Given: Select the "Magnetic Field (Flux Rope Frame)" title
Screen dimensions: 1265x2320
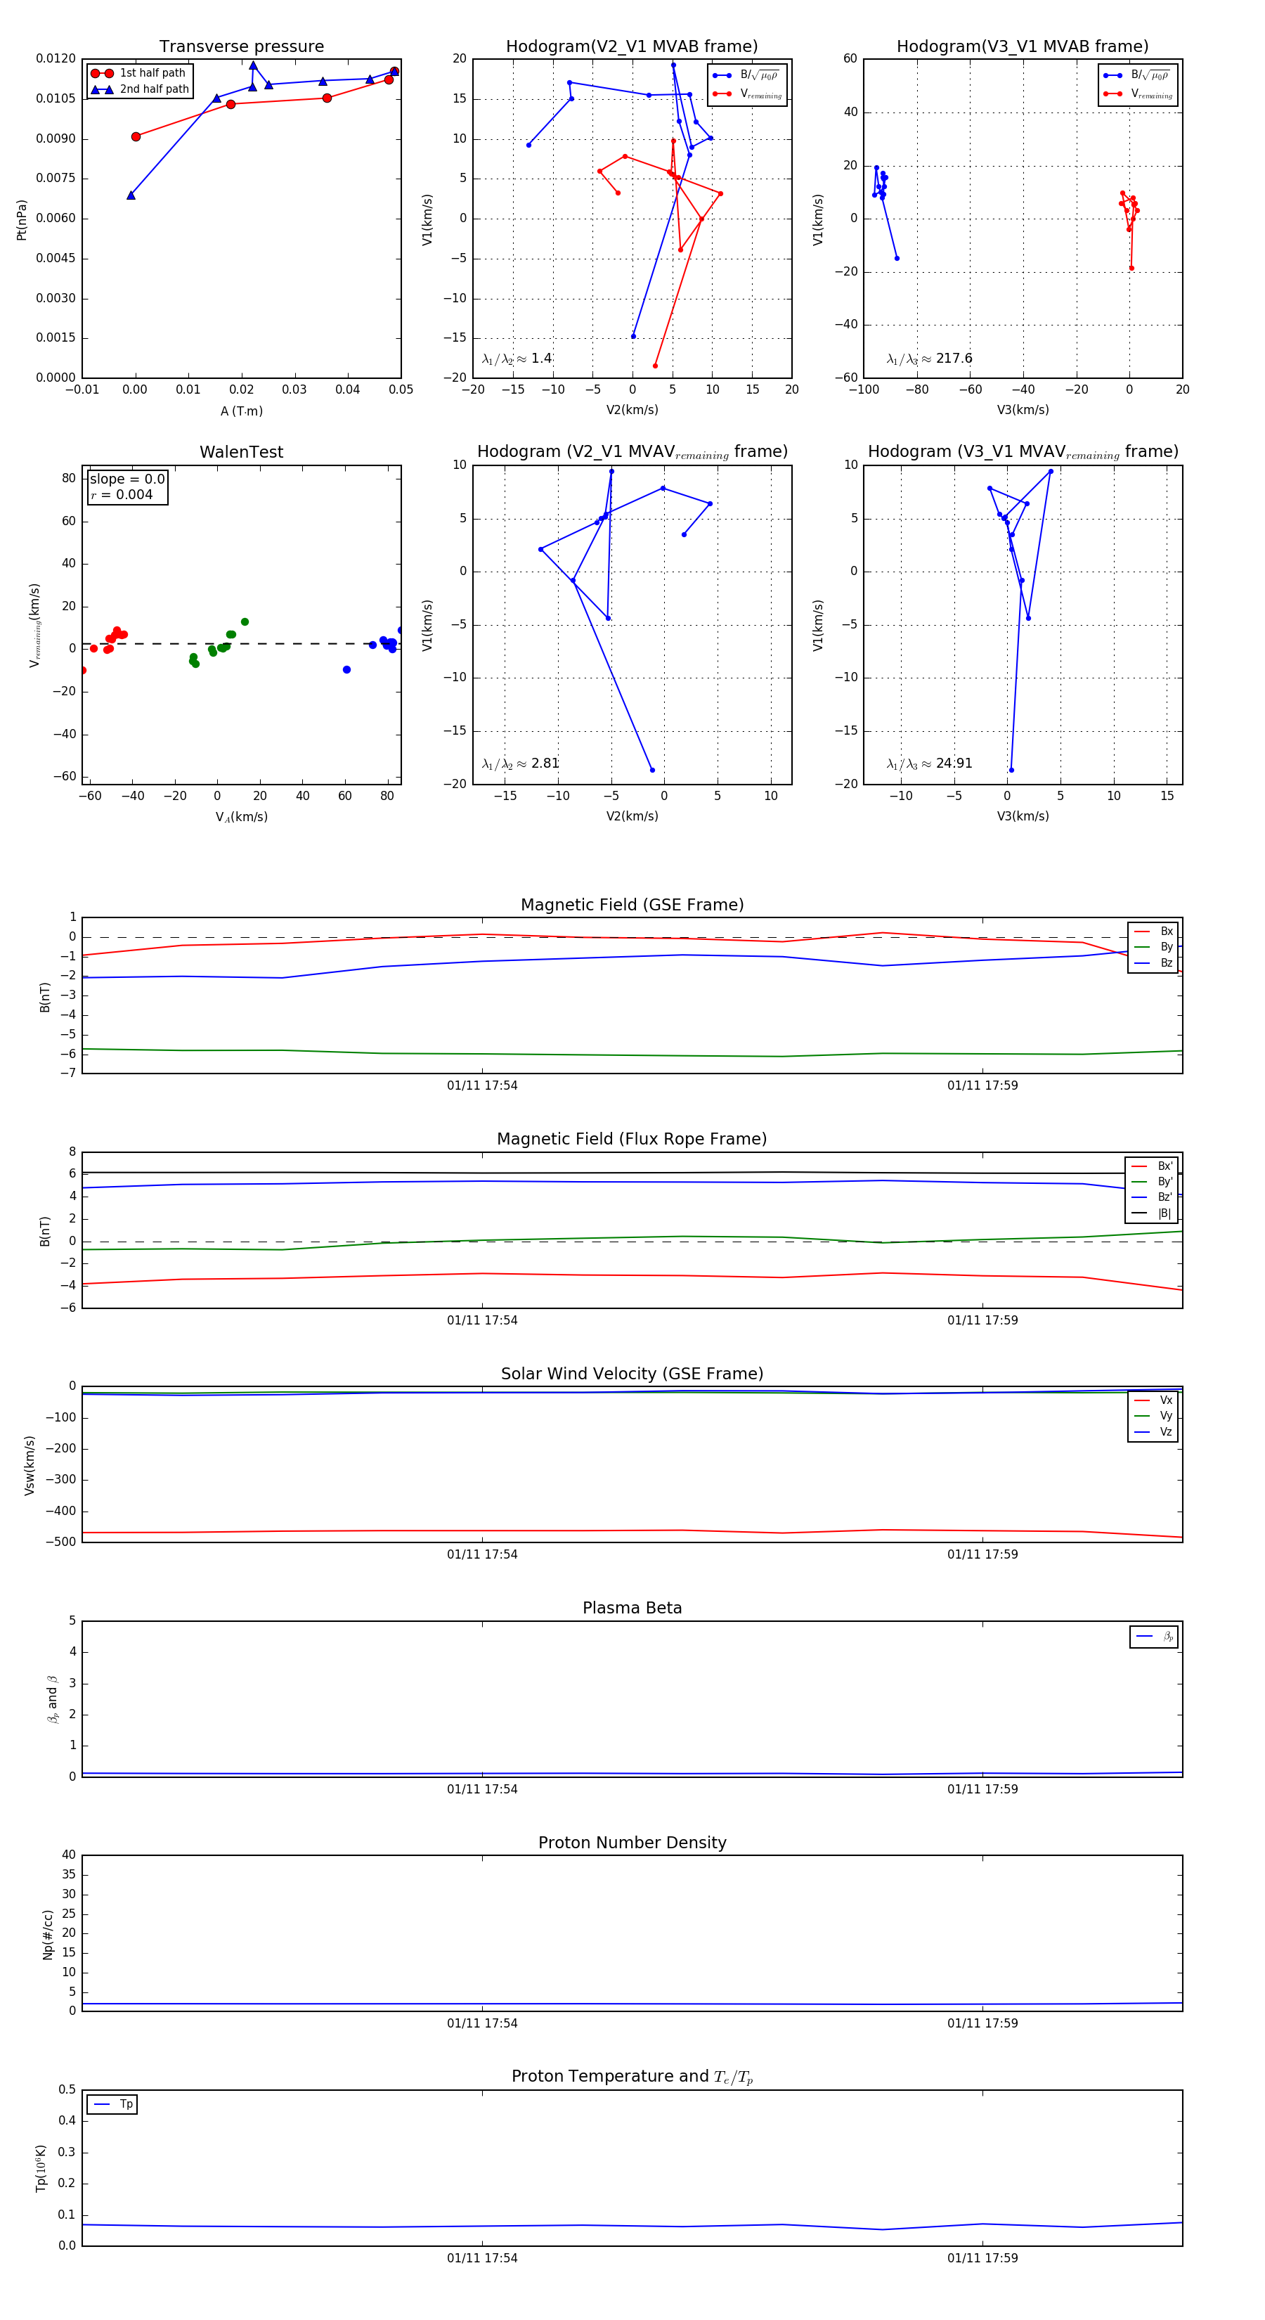Looking at the screenshot, I should pos(632,1140).
